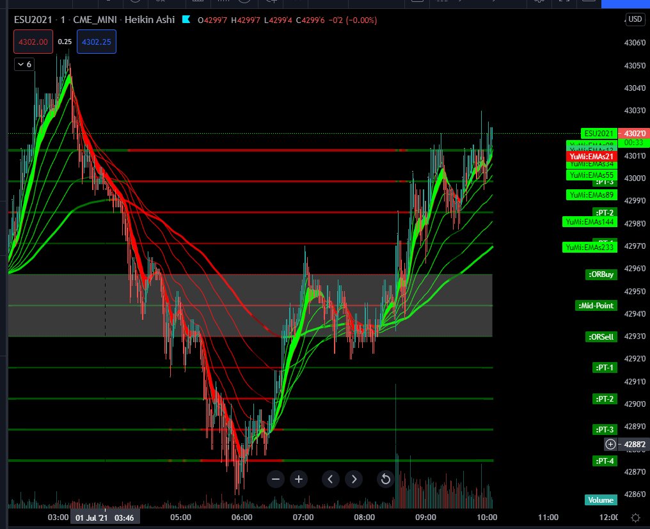The image size is (650, 529).
Task: Buy at 4302.25 using the blue button
Action: pos(96,41)
